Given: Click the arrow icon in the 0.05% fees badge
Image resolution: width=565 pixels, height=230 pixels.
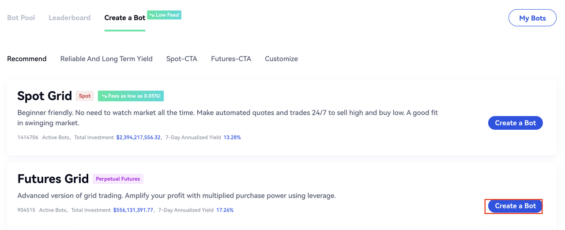Looking at the screenshot, I should [104, 96].
